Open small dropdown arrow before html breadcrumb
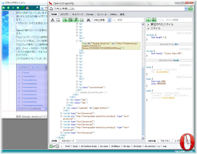 pyautogui.click(x=61, y=147)
